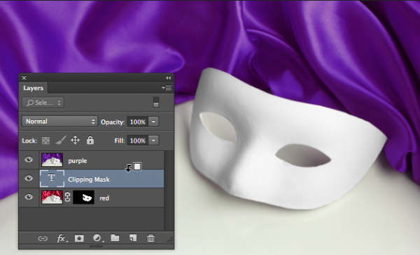Image resolution: width=420 pixels, height=255 pixels.
Task: Lock layer position
Action: point(76,140)
